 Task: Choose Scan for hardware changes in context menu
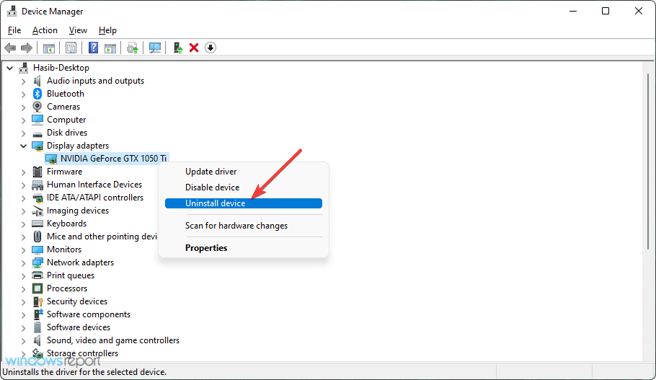[244, 226]
